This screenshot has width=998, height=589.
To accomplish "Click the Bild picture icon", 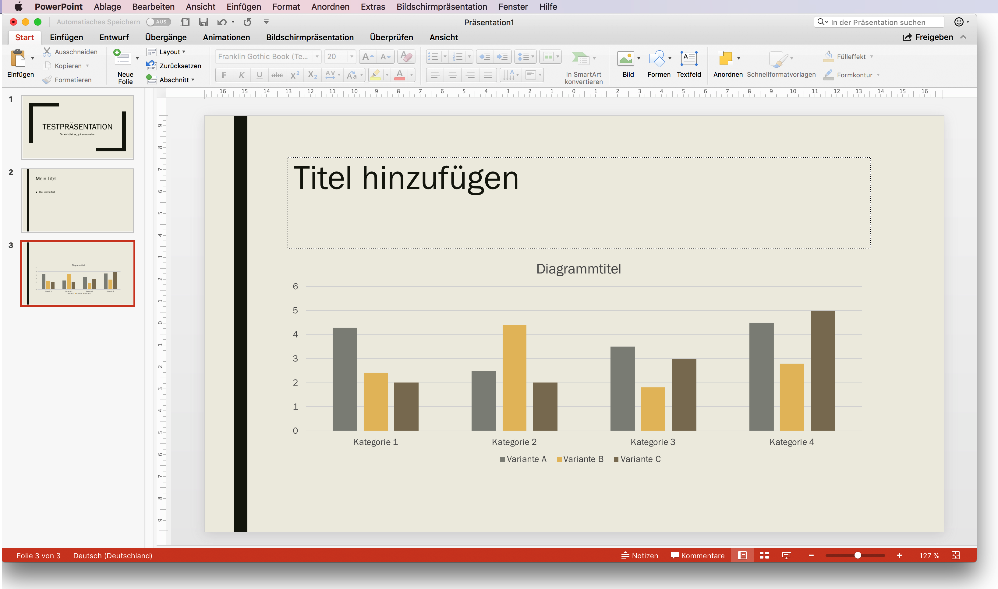I will coord(626,58).
